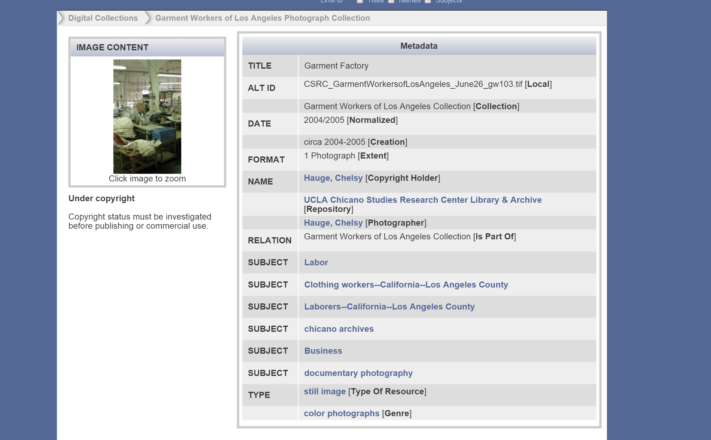Browse Clothing workers--California--Los Angeles County subject
The image size is (711, 440).
(x=406, y=285)
